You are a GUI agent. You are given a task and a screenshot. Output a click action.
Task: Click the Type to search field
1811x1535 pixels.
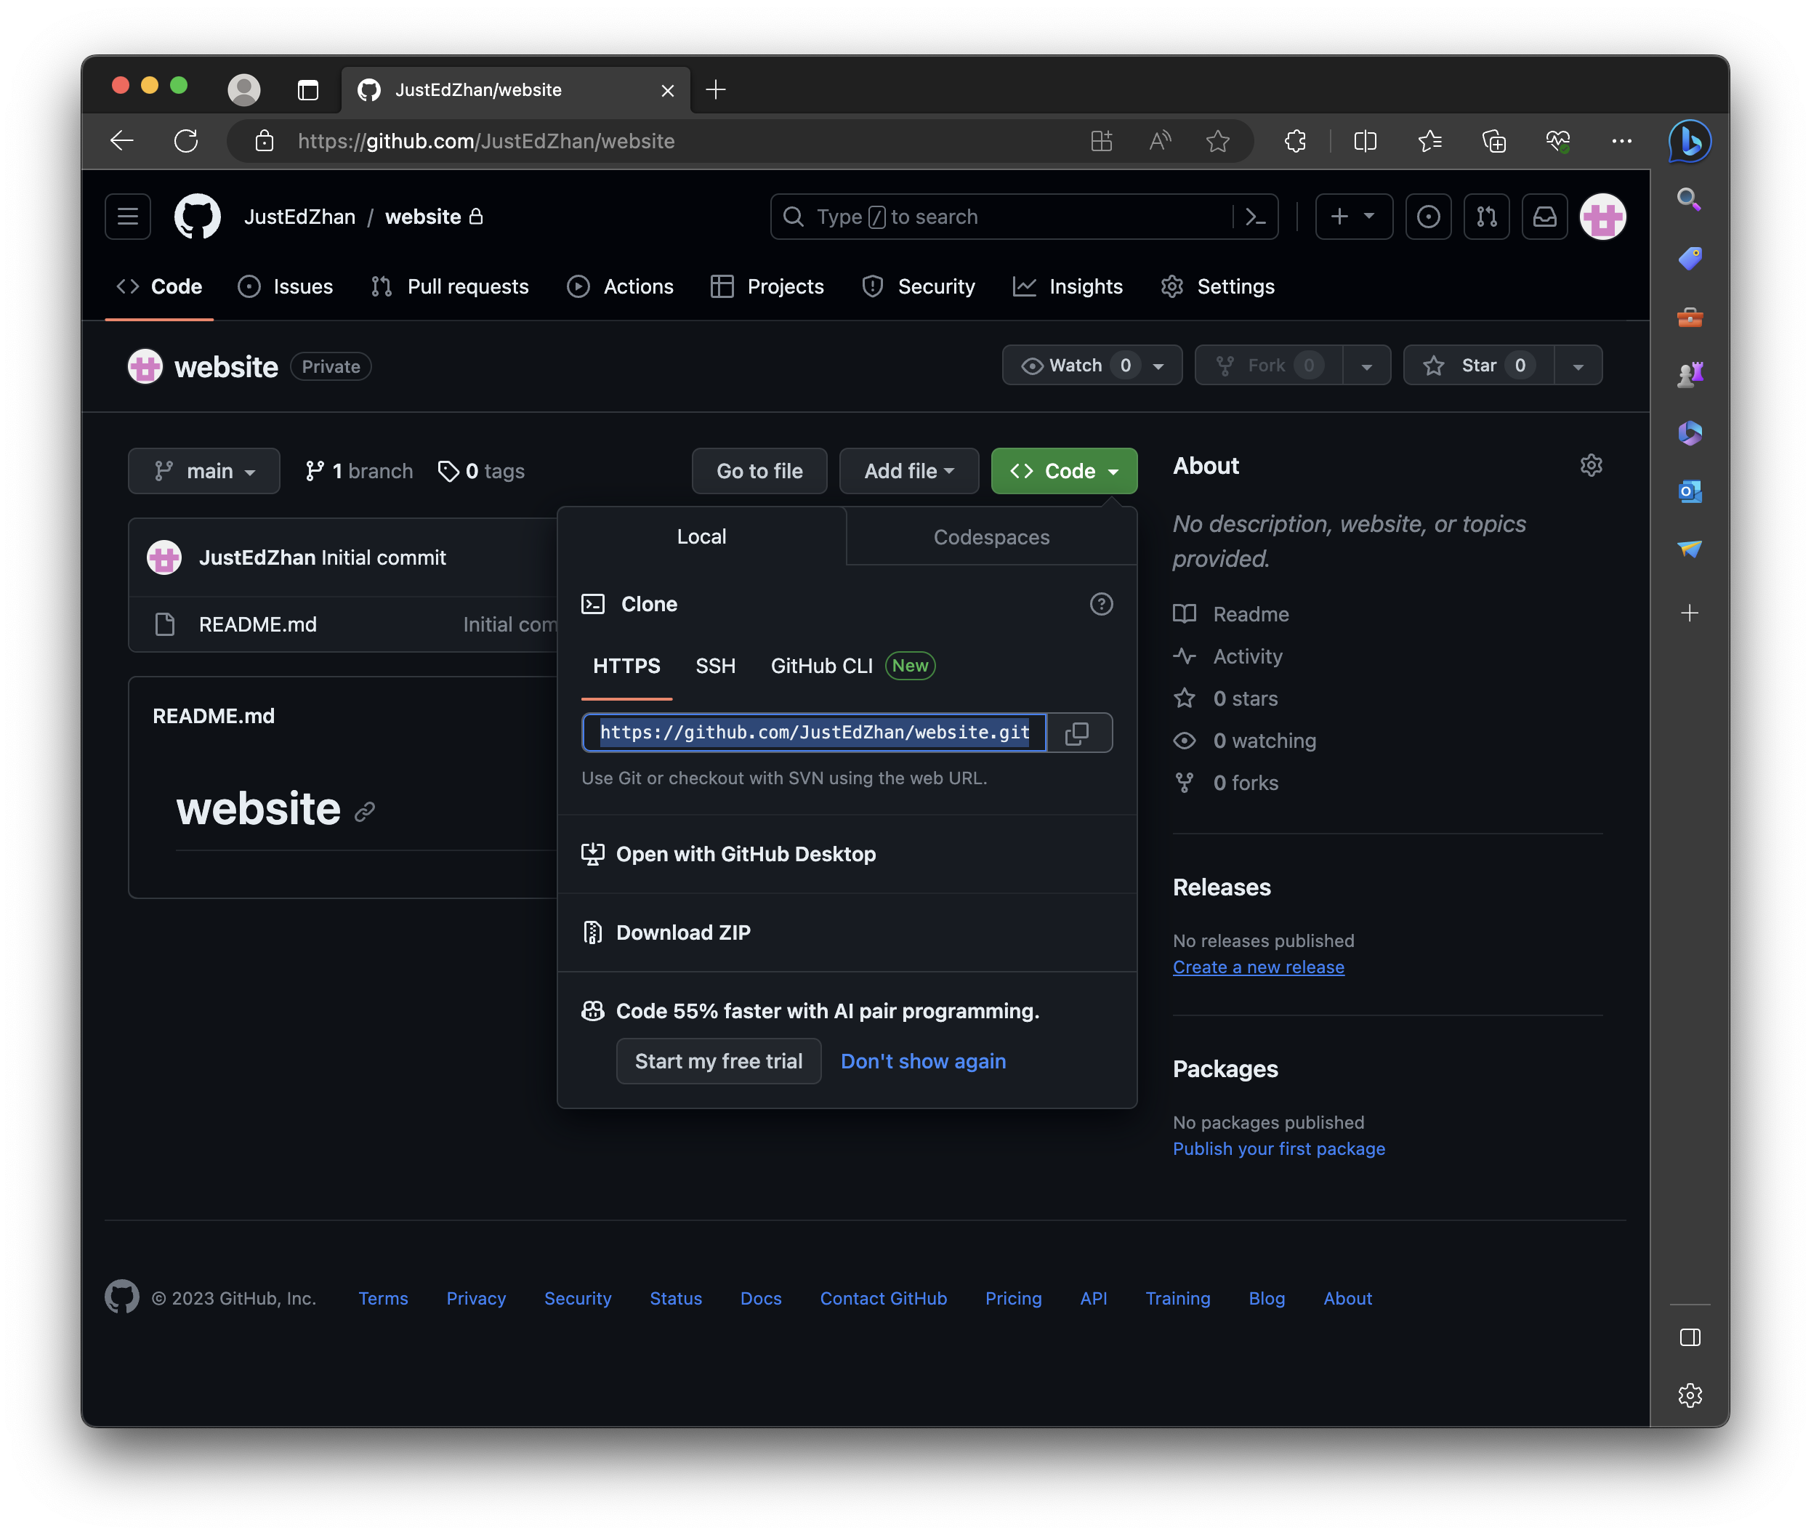click(1001, 217)
